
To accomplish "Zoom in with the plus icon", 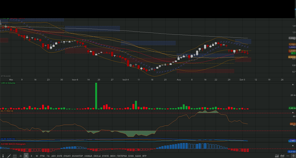I will click(x=293, y=156).
